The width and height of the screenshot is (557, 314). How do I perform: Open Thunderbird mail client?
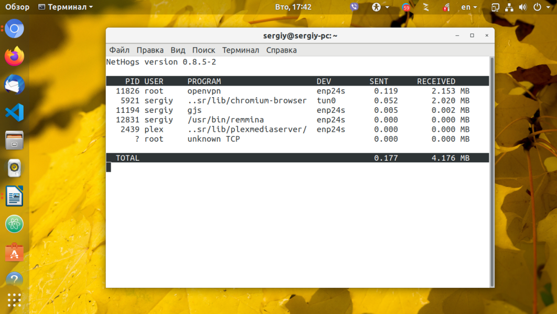pyautogui.click(x=14, y=85)
